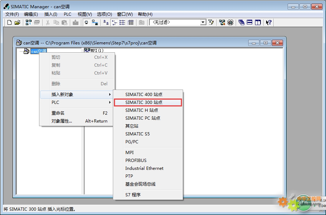Viewport: 326px width, 215px height.
Task: Open the PLC menu in menu bar
Action: tap(68, 14)
